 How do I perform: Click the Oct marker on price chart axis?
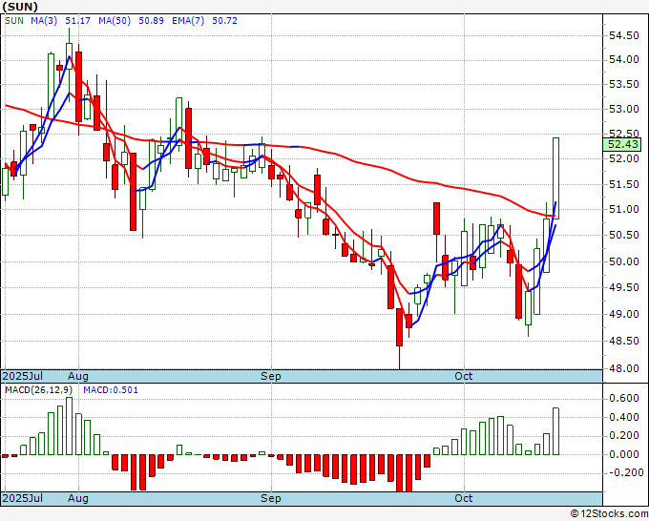point(464,376)
